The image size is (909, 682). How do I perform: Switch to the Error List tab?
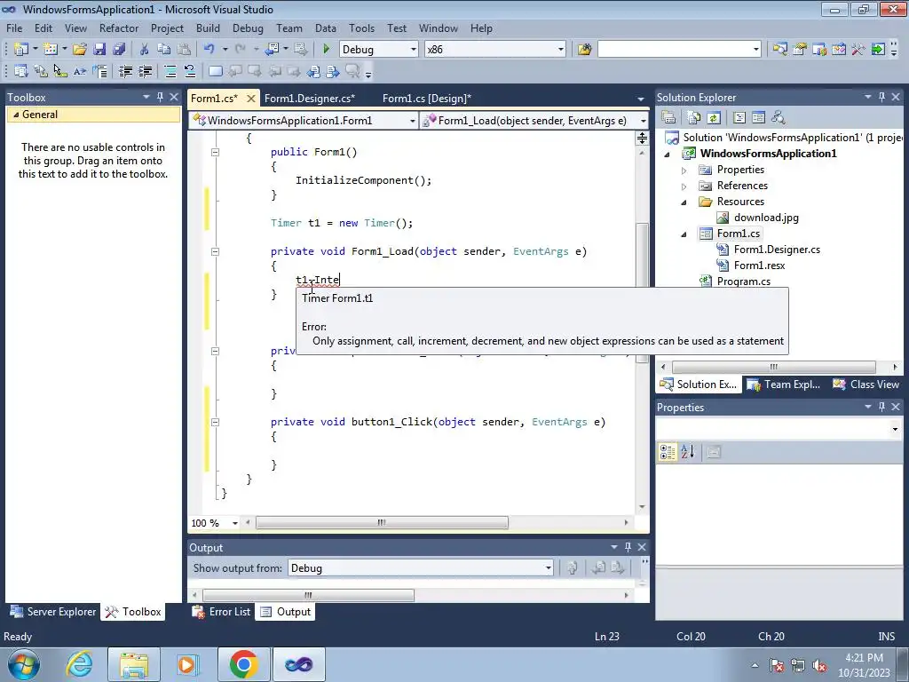pos(222,612)
